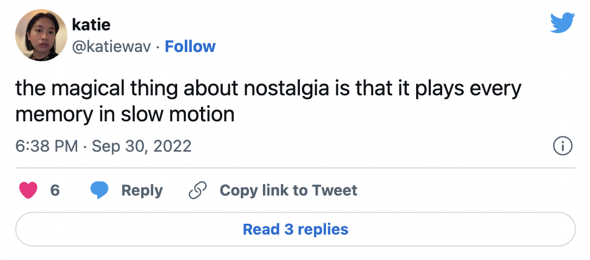Image resolution: width=590 pixels, height=260 pixels.
Task: Open the Twitter info circle icon
Action: point(562,146)
